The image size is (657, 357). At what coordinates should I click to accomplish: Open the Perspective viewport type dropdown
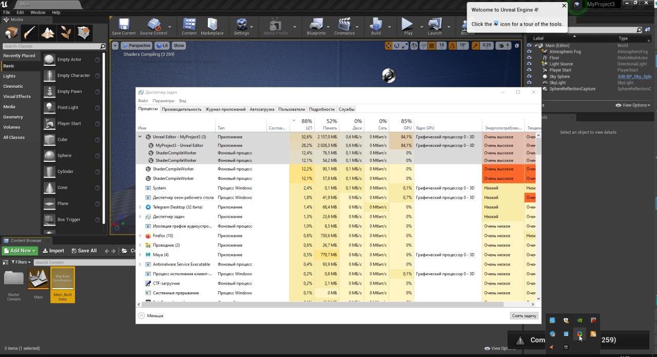pos(136,46)
